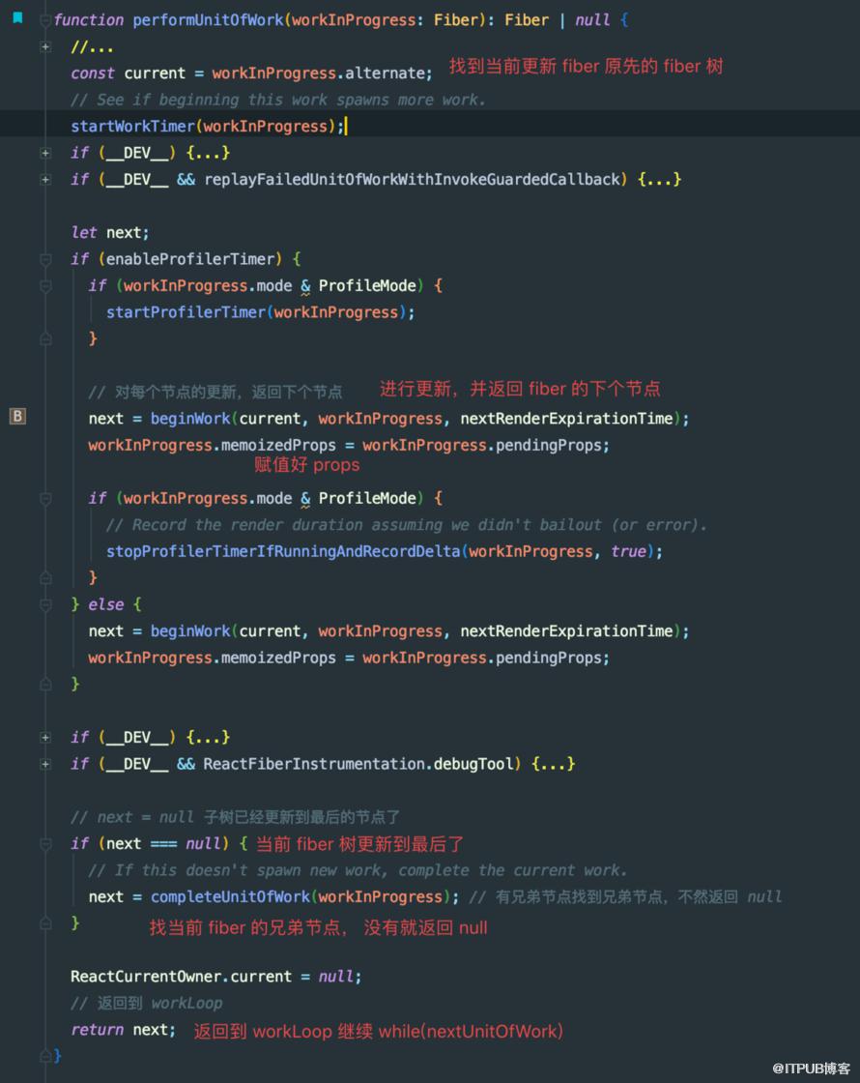Click stopProfilerTimerIfRunningAndRecordDelta call
Screen dimensions: 860x1083
[x=283, y=552]
